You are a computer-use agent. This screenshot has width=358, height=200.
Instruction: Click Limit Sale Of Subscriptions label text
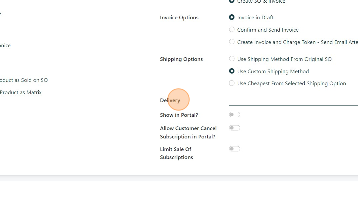[176, 153]
